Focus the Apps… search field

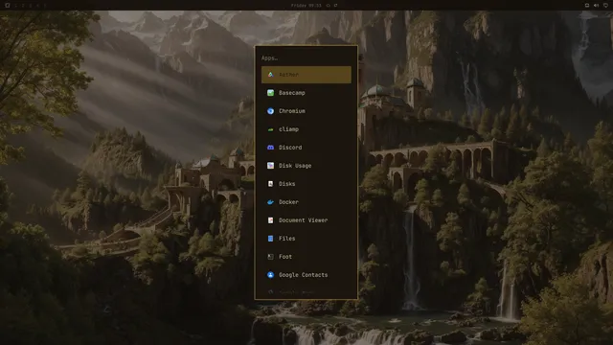[306, 57]
